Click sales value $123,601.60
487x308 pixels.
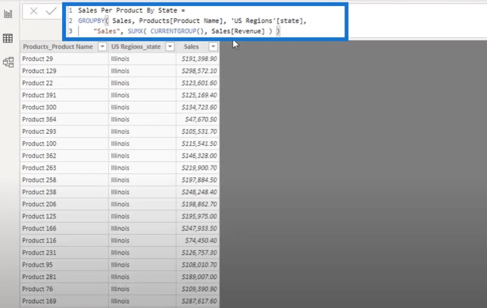click(200, 83)
